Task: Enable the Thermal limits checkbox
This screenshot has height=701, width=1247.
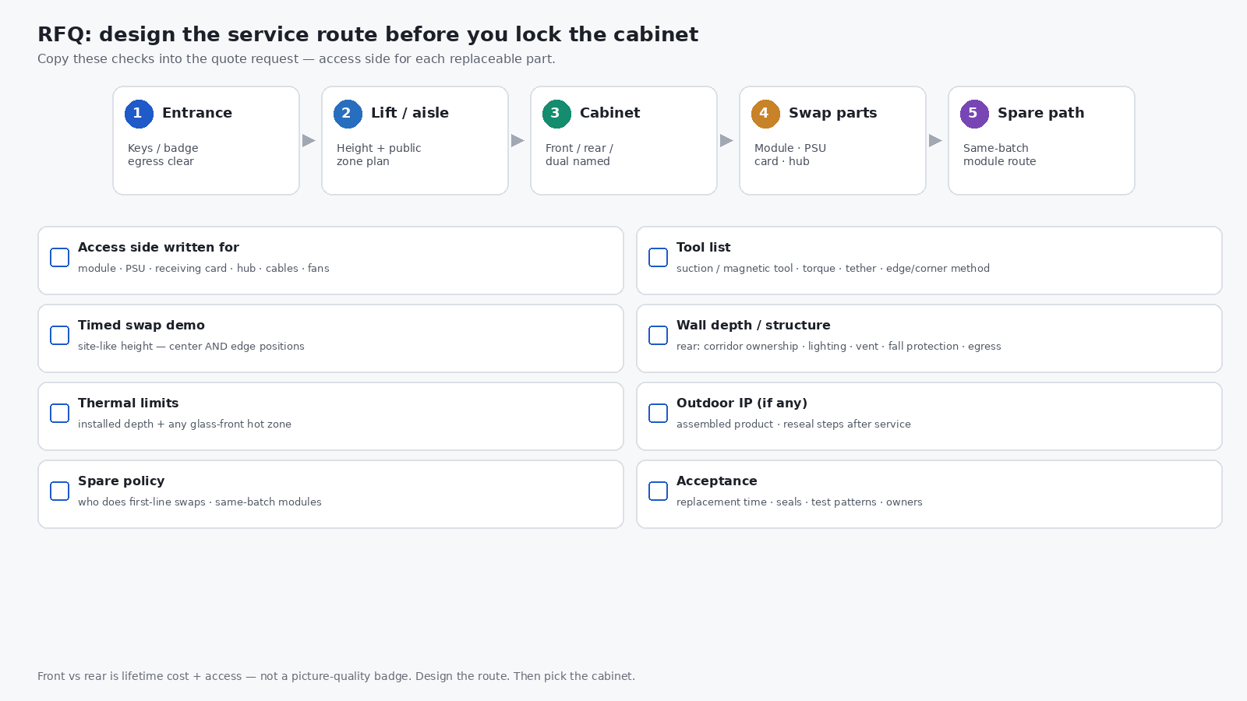Action: 60,413
